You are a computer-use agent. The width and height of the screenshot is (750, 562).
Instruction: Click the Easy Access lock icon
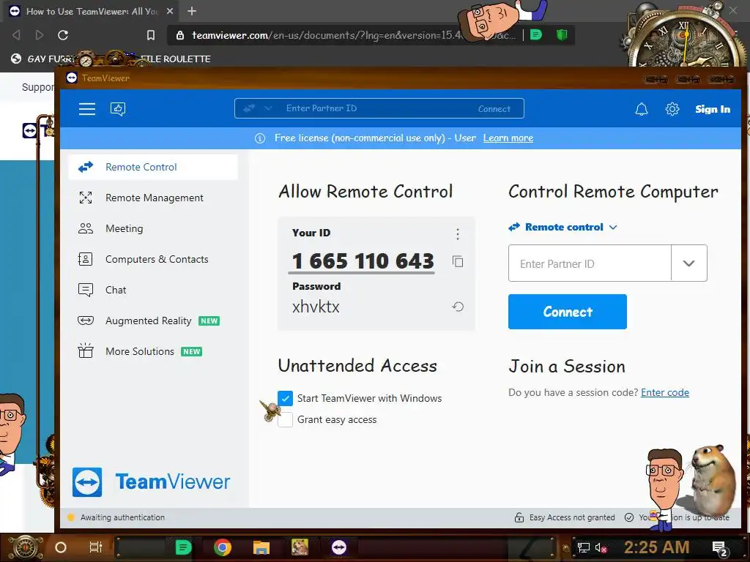click(519, 517)
